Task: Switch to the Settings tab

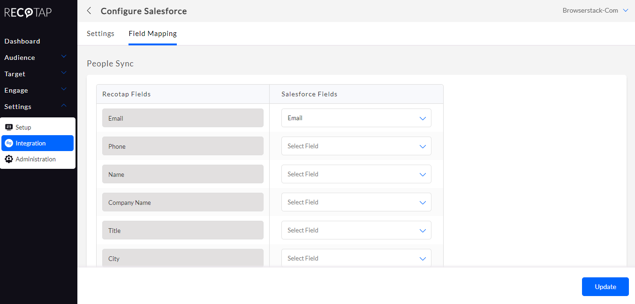Action: tap(101, 34)
